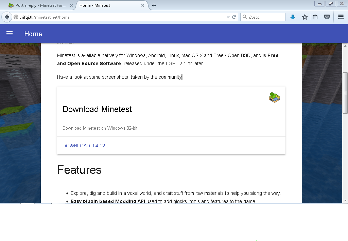
Task: Open the site navigation drawer hamburger
Action: coord(10,34)
